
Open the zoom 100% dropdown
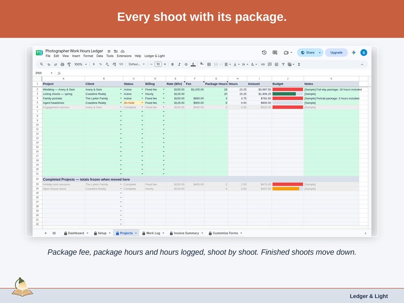[80, 65]
